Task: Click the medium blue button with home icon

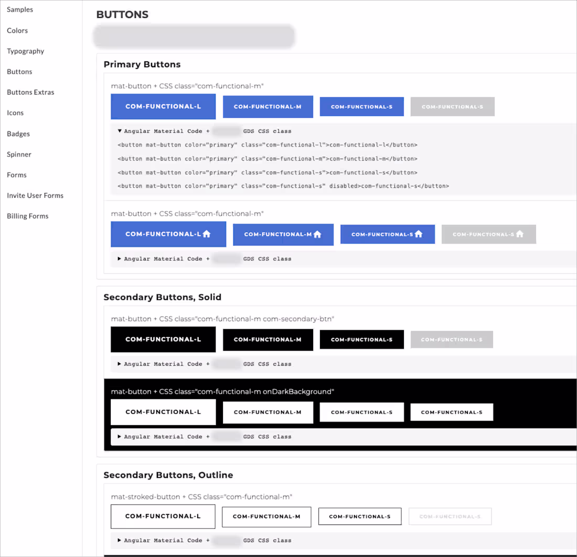Action: 283,235
